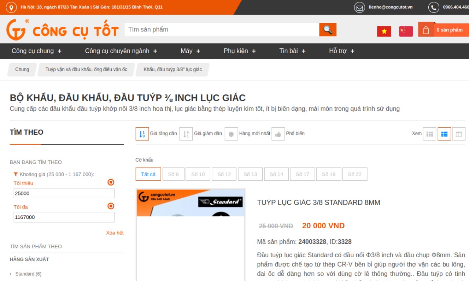
Task: Expand the Máy menu
Action: pos(190,51)
